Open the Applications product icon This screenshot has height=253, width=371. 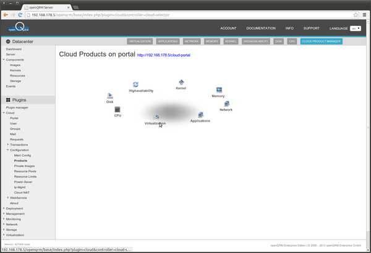coord(200,115)
